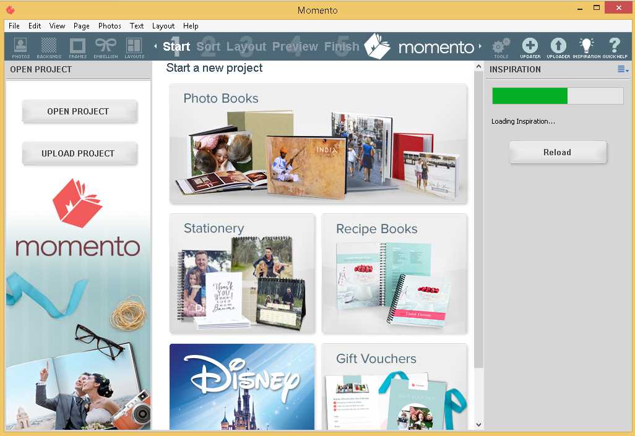Open the Page menu

pos(82,26)
